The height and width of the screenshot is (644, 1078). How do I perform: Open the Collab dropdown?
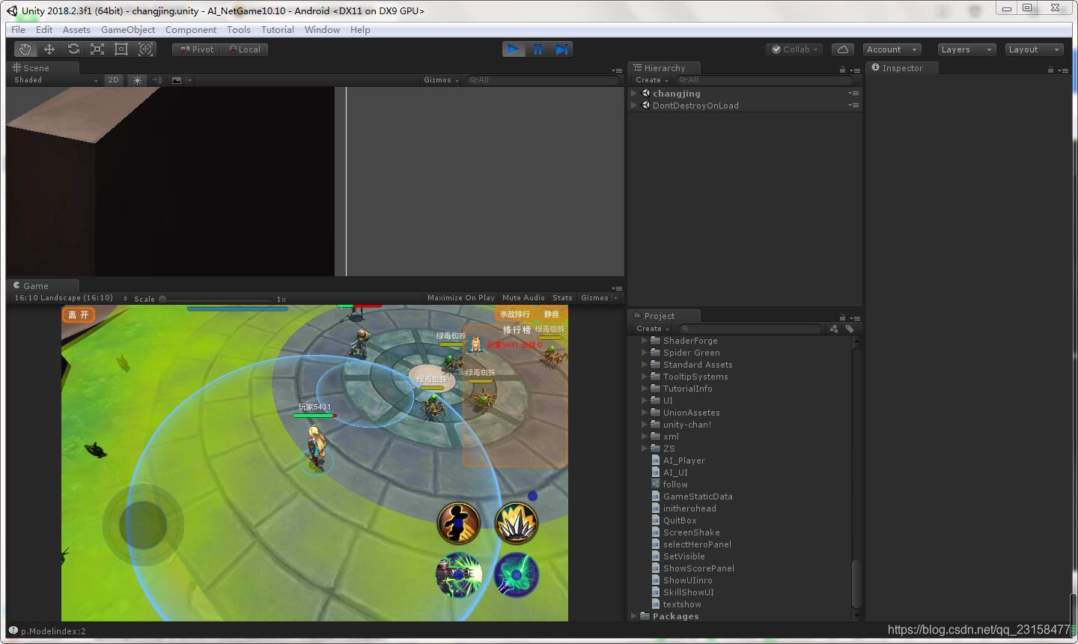pos(795,49)
